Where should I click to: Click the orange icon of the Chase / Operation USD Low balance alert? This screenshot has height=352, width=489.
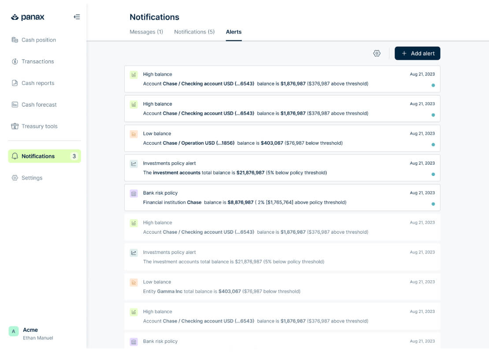pyautogui.click(x=134, y=134)
